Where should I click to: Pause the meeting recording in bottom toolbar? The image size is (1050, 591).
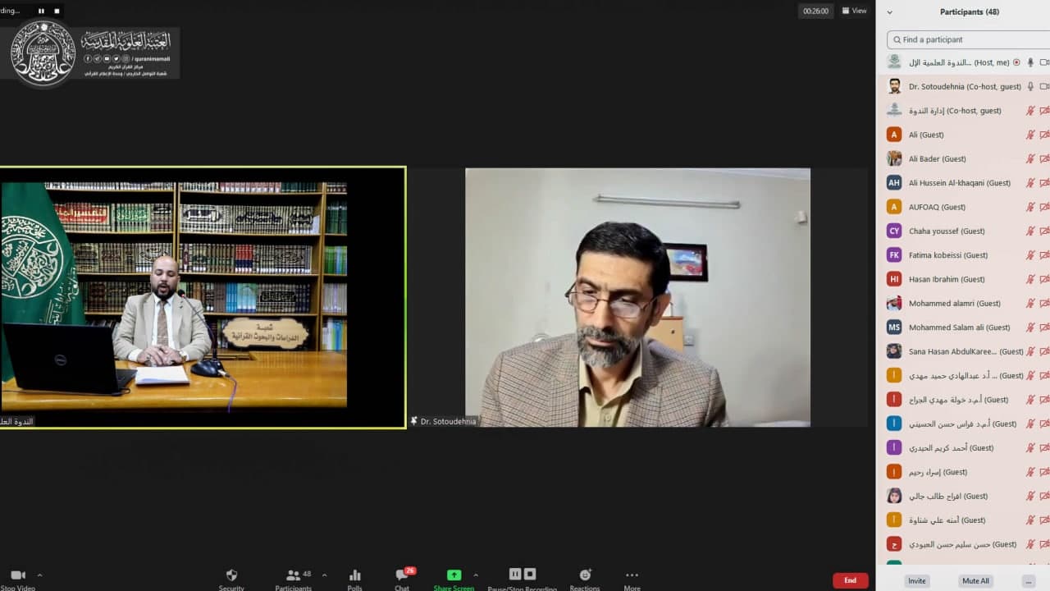tap(515, 574)
